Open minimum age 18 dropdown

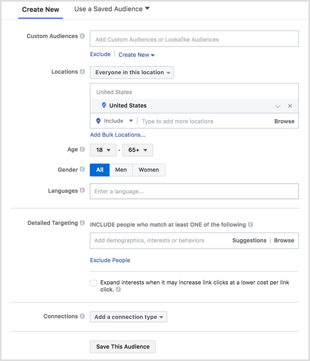[x=103, y=150]
